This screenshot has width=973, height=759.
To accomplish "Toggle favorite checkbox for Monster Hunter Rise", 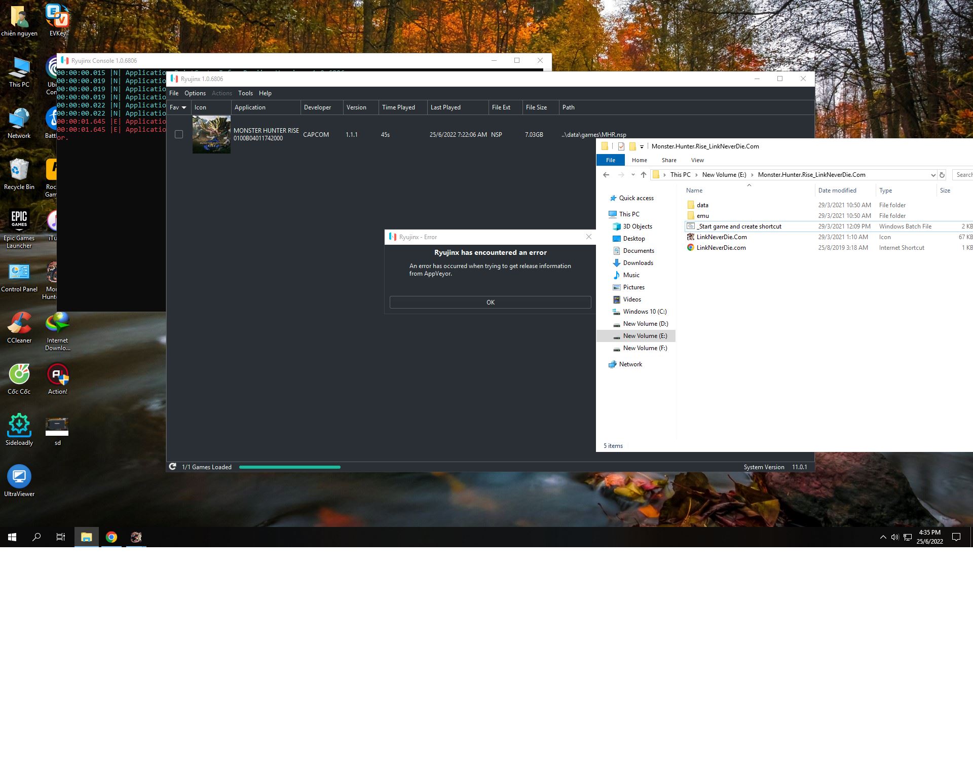I will 178,134.
